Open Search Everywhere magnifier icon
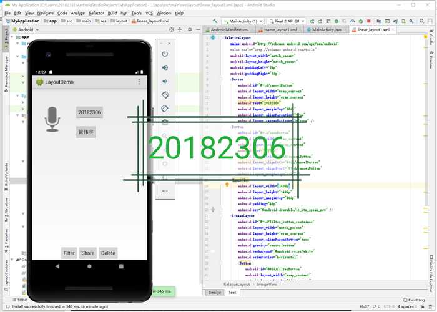437x312 pixels. [x=421, y=21]
